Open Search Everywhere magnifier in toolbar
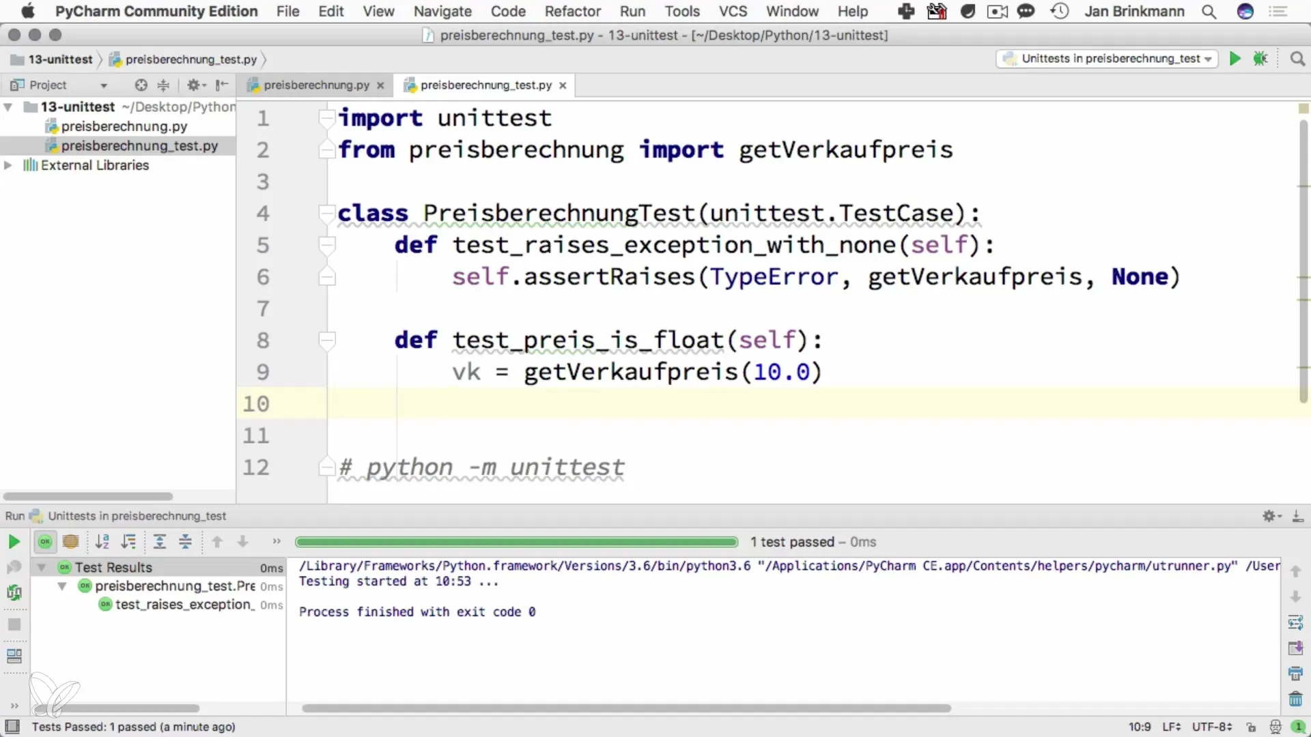 tap(1297, 59)
